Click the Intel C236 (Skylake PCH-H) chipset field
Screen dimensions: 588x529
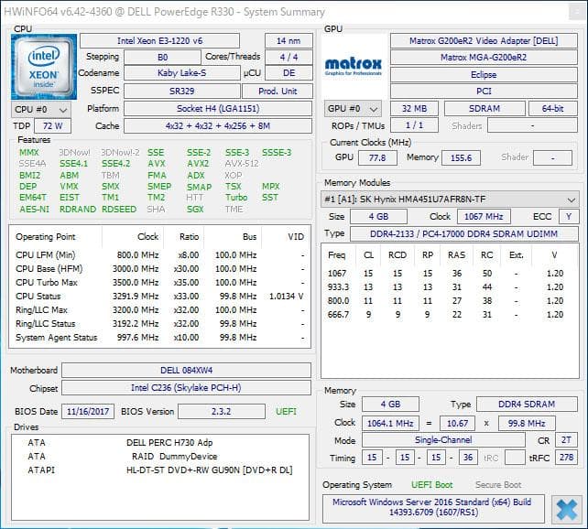tap(186, 388)
